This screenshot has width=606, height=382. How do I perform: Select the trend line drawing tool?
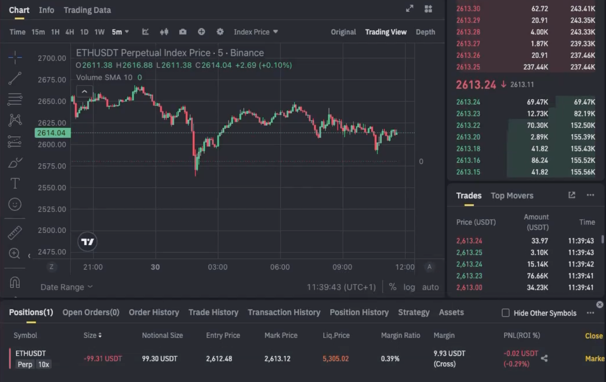click(15, 78)
